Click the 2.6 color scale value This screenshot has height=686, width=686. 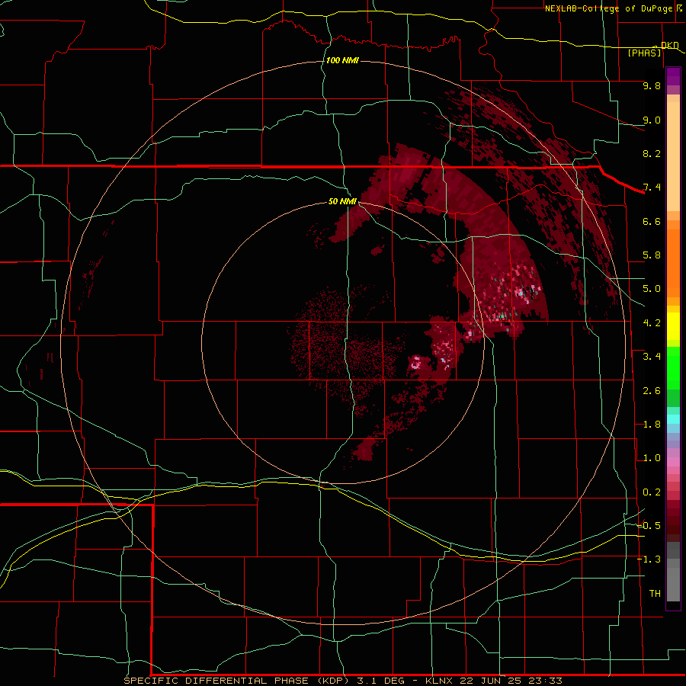652,390
